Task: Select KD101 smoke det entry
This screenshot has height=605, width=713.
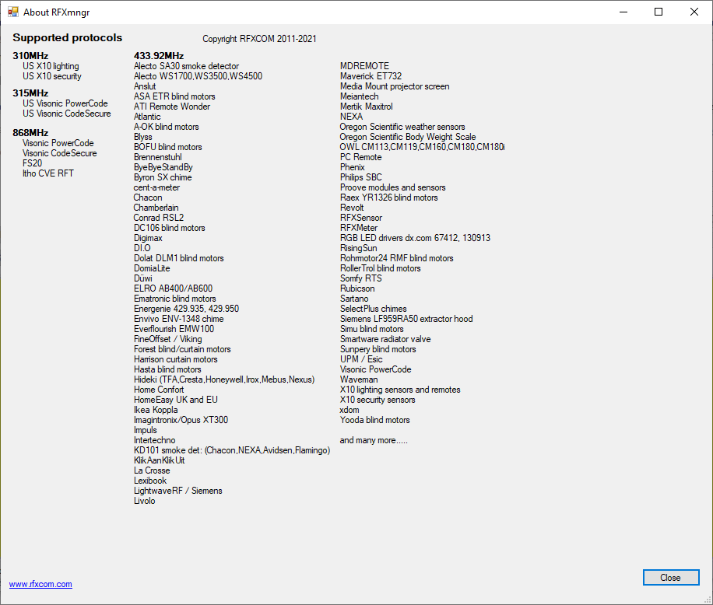Action: pyautogui.click(x=232, y=450)
